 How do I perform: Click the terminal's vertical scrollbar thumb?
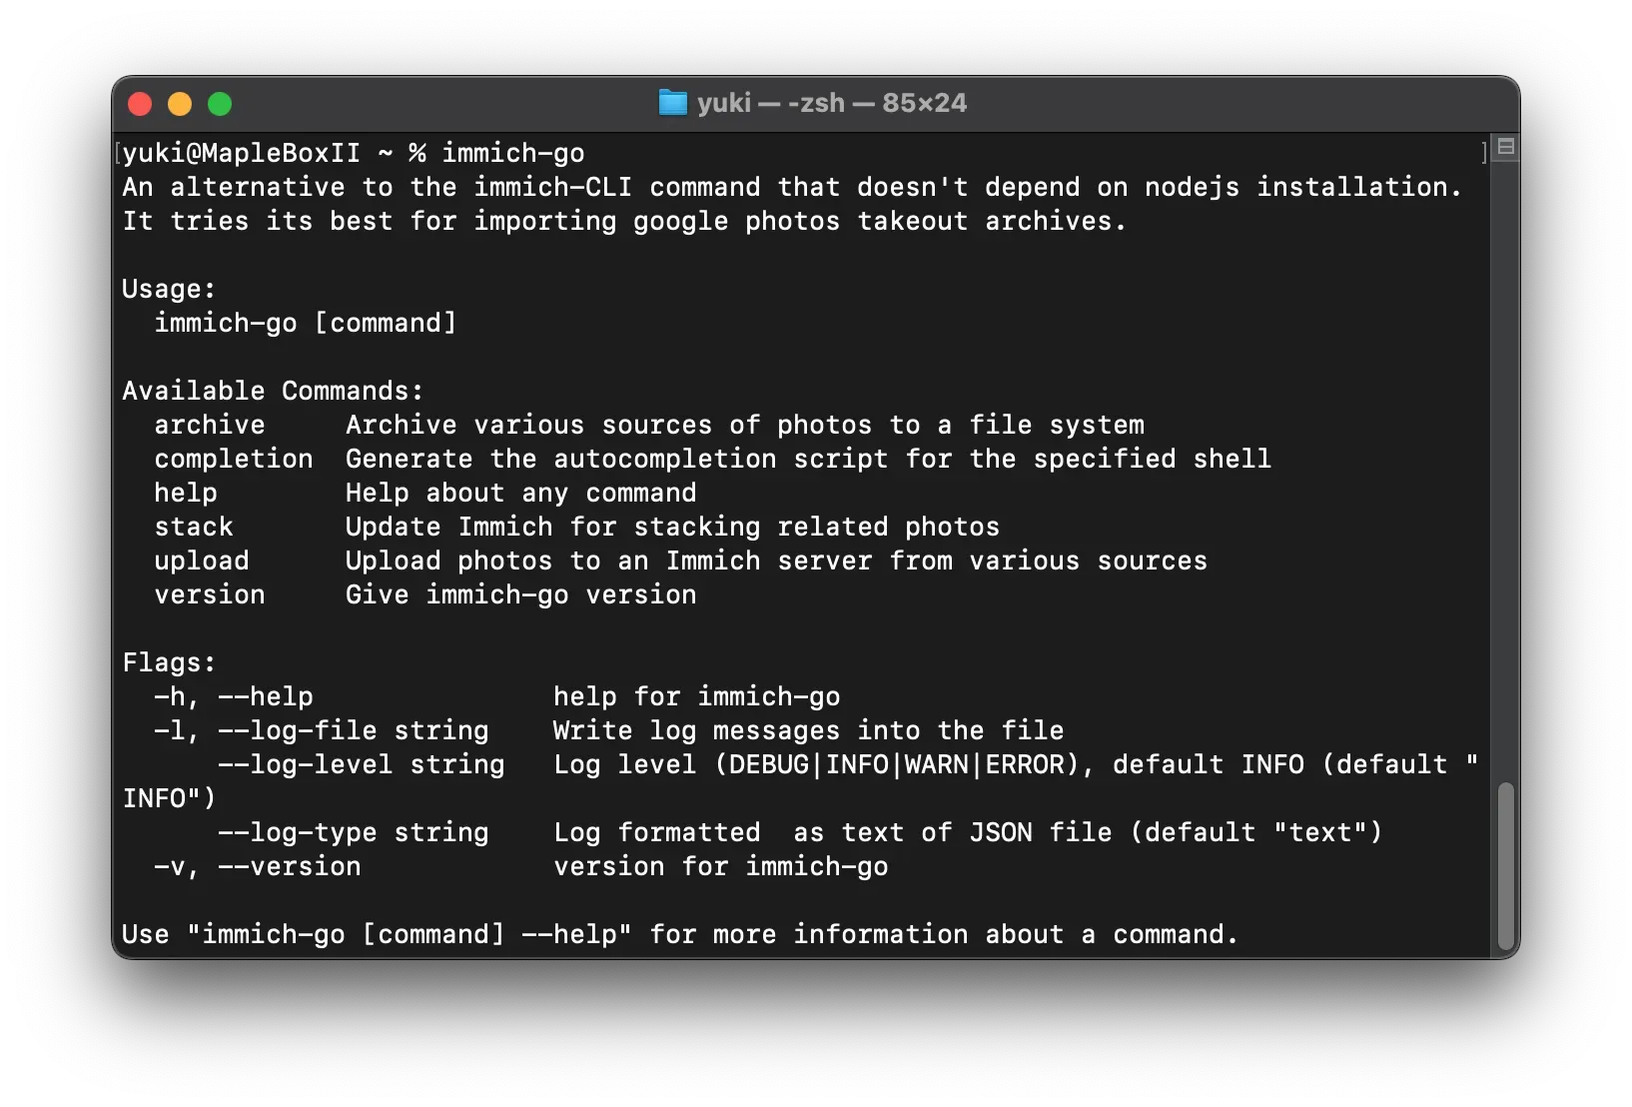pos(1506,865)
